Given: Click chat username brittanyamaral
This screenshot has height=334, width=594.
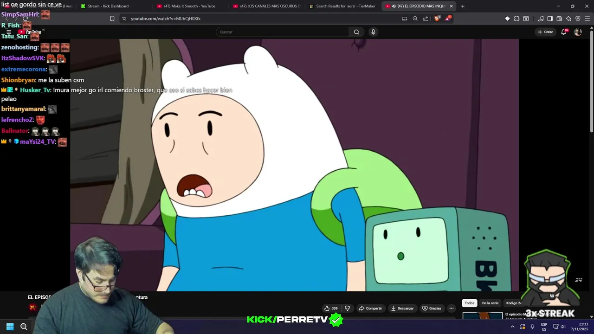Looking at the screenshot, I should click(23, 109).
